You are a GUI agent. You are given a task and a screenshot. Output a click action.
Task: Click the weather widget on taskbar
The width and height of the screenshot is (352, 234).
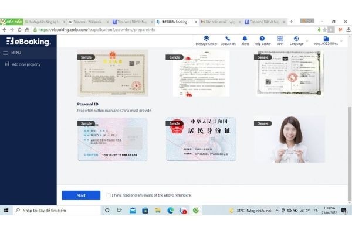pyautogui.click(x=250, y=211)
